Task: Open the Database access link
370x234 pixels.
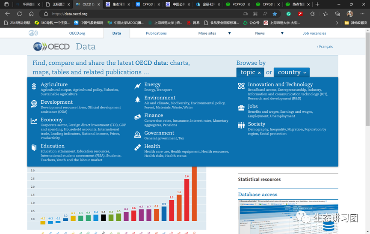Action: tap(258, 195)
